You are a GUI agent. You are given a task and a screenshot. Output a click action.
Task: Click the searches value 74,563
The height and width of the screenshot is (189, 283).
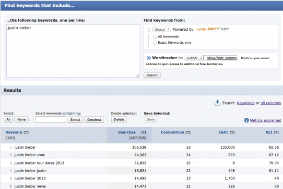pyautogui.click(x=140, y=155)
